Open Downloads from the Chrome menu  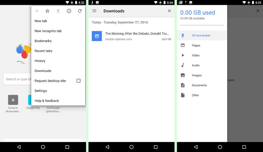pos(43,71)
